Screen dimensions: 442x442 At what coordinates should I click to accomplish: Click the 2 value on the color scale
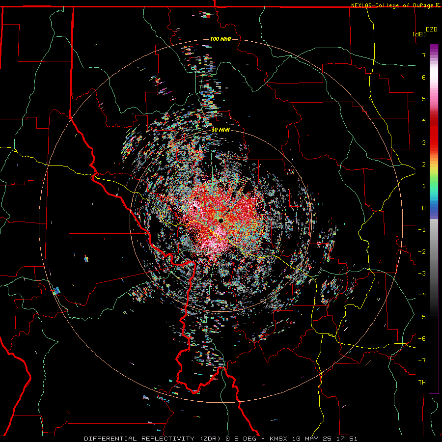click(424, 165)
